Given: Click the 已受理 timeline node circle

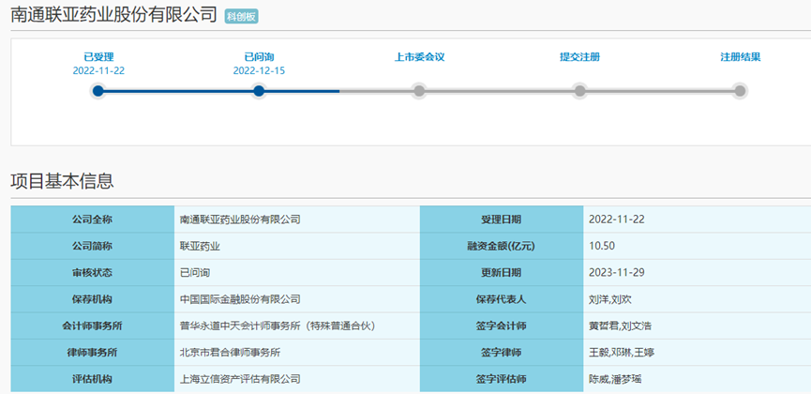Looking at the screenshot, I should pos(98,91).
